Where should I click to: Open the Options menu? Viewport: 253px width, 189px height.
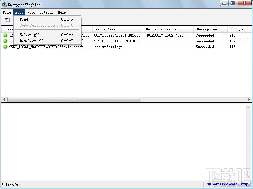pyautogui.click(x=46, y=12)
